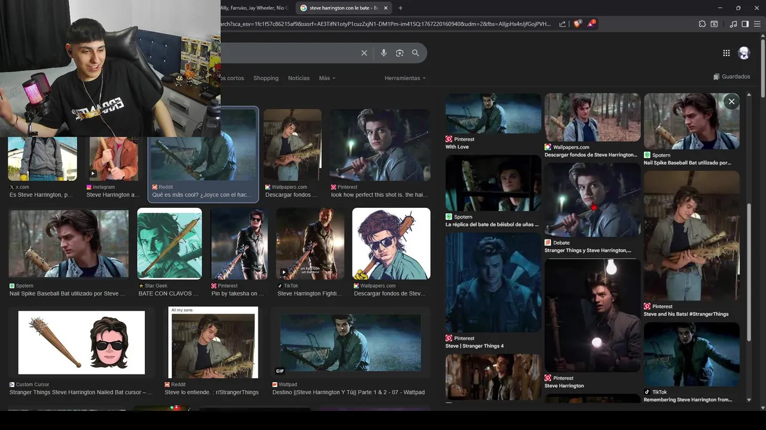Open the Custom Cursor nailed bat thumbnail

(81, 343)
